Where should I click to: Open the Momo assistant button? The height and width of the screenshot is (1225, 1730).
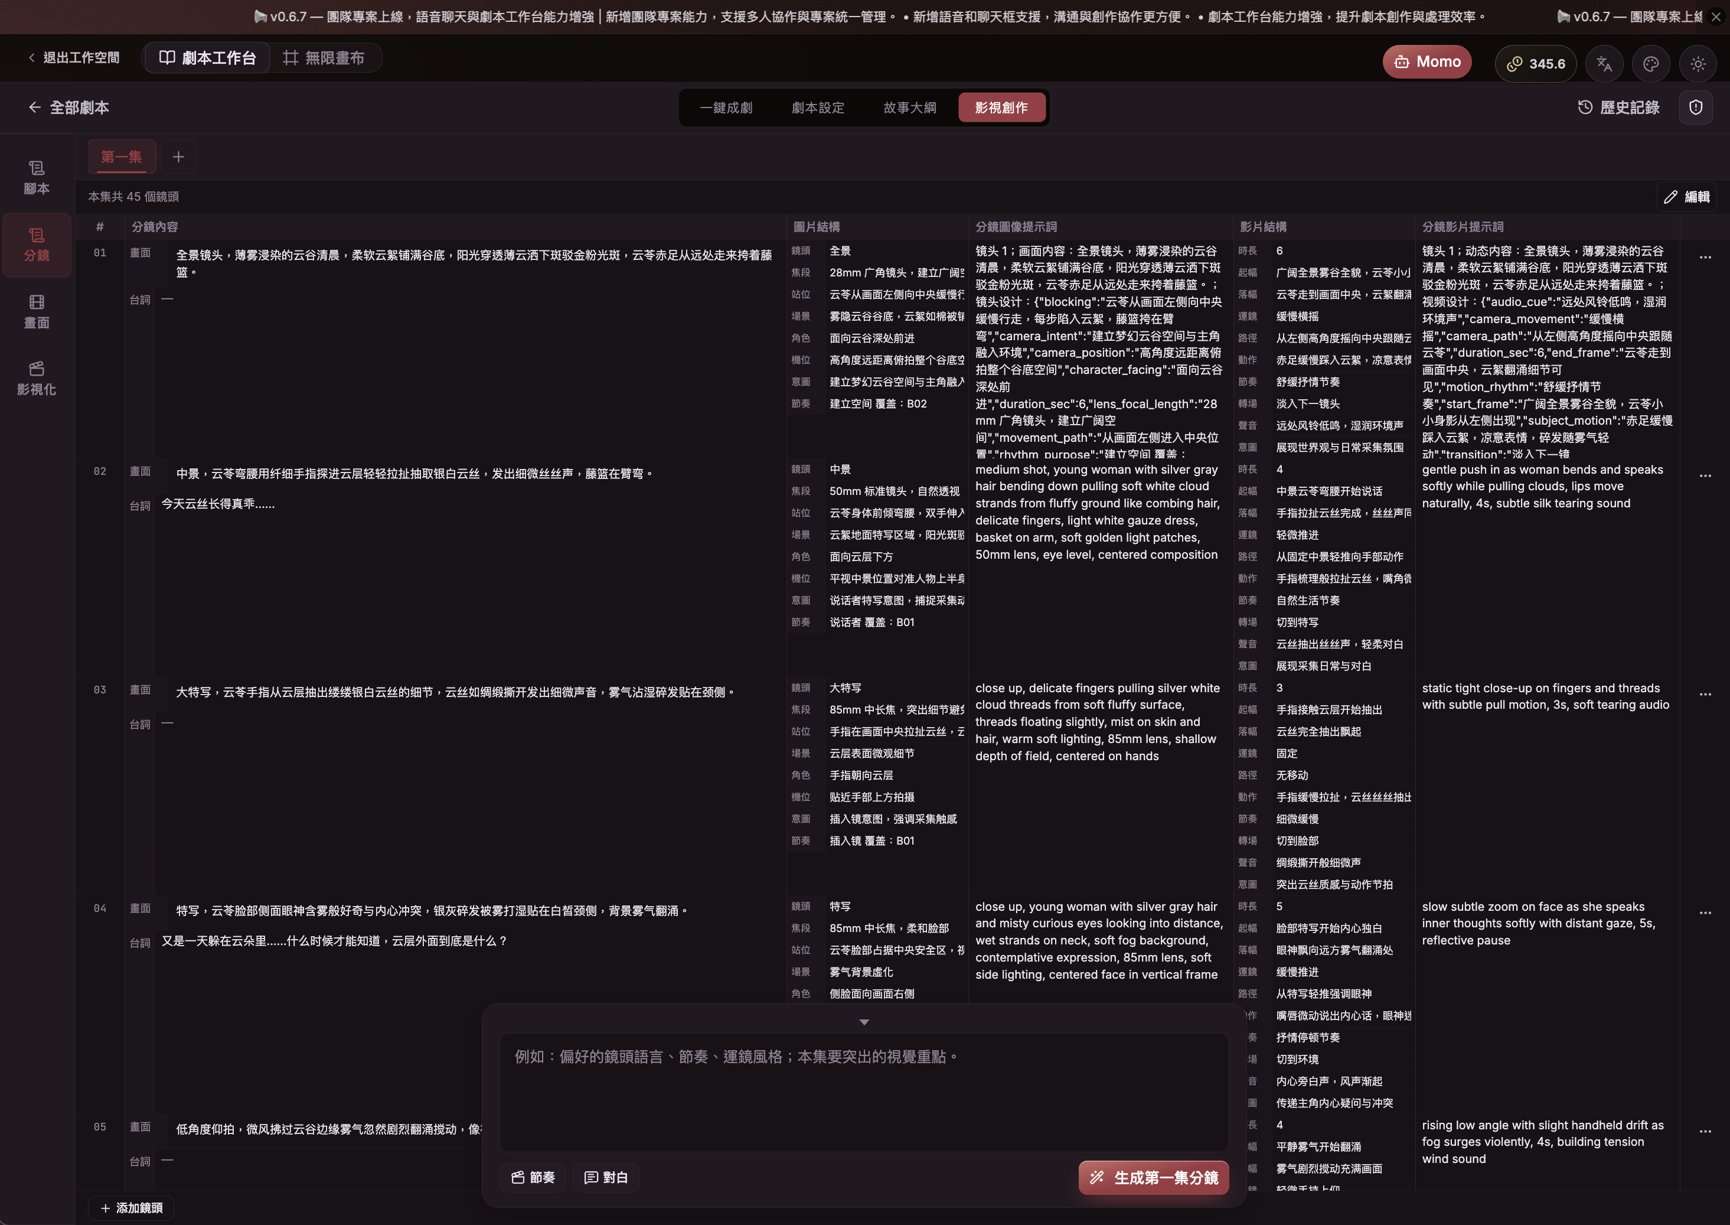[x=1427, y=62]
